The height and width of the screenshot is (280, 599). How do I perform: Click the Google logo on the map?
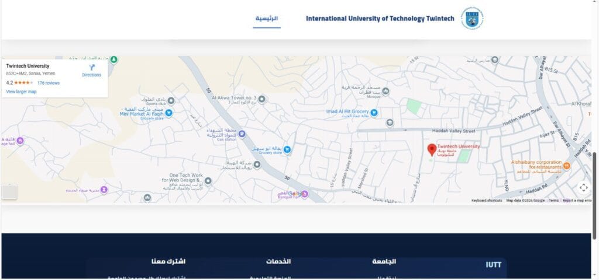pyautogui.click(x=295, y=194)
